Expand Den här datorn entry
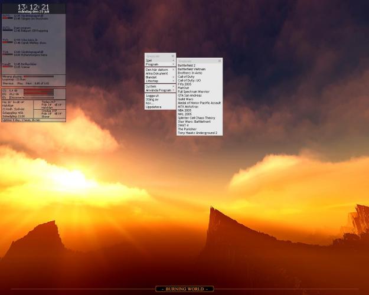 click(157, 70)
